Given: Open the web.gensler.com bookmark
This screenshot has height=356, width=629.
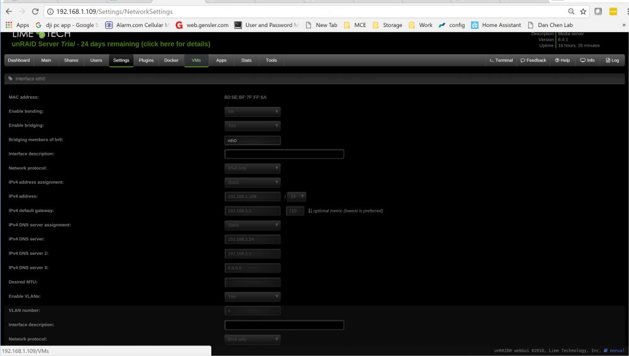Looking at the screenshot, I should [202, 25].
